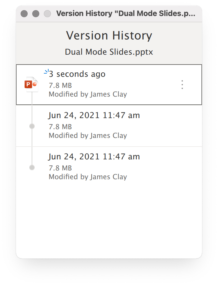Open the three-dot more options menu
218x285 pixels.
click(x=182, y=85)
